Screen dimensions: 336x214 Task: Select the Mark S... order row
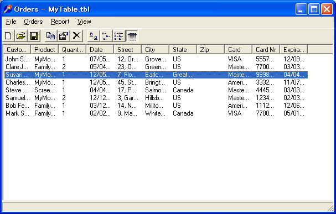coord(156,113)
